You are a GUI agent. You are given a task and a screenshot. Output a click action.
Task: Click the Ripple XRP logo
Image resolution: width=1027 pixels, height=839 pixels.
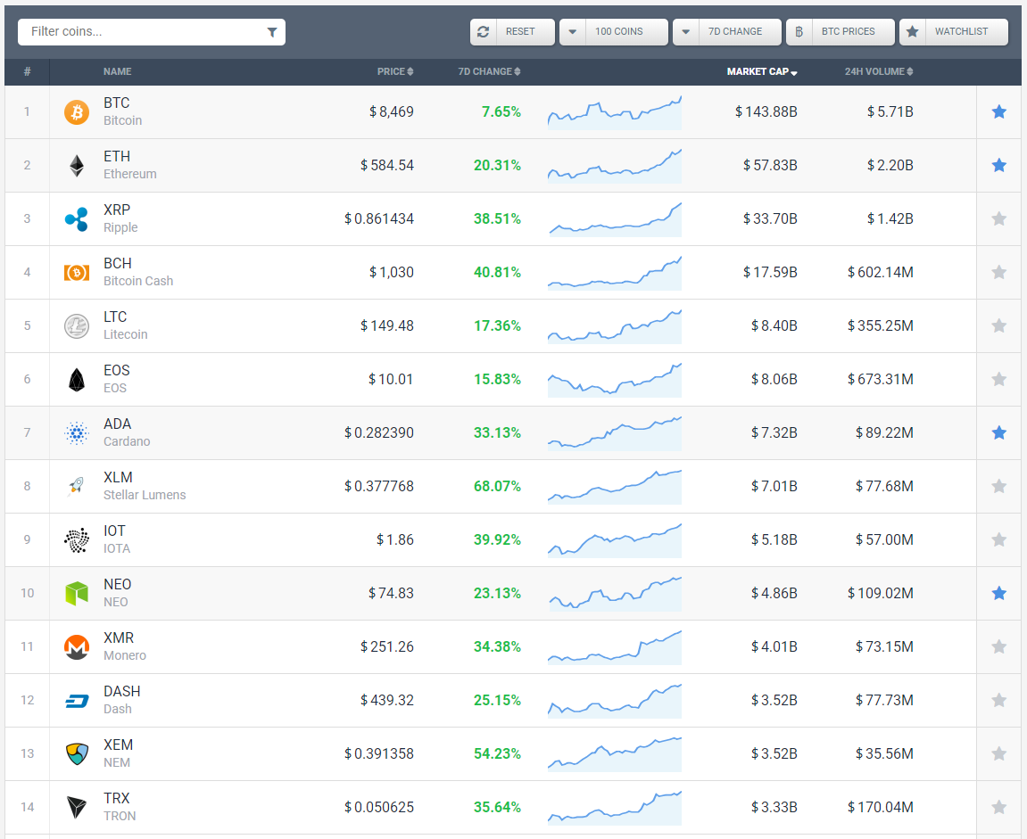point(77,219)
